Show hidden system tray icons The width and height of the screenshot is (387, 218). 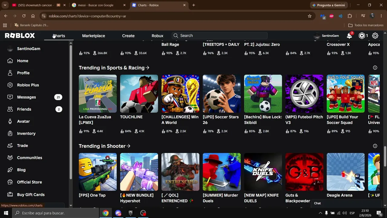tap(320, 213)
